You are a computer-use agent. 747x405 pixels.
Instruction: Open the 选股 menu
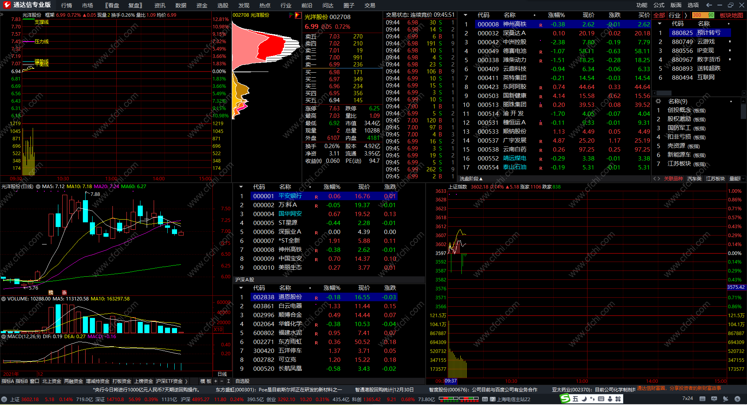(x=223, y=5)
